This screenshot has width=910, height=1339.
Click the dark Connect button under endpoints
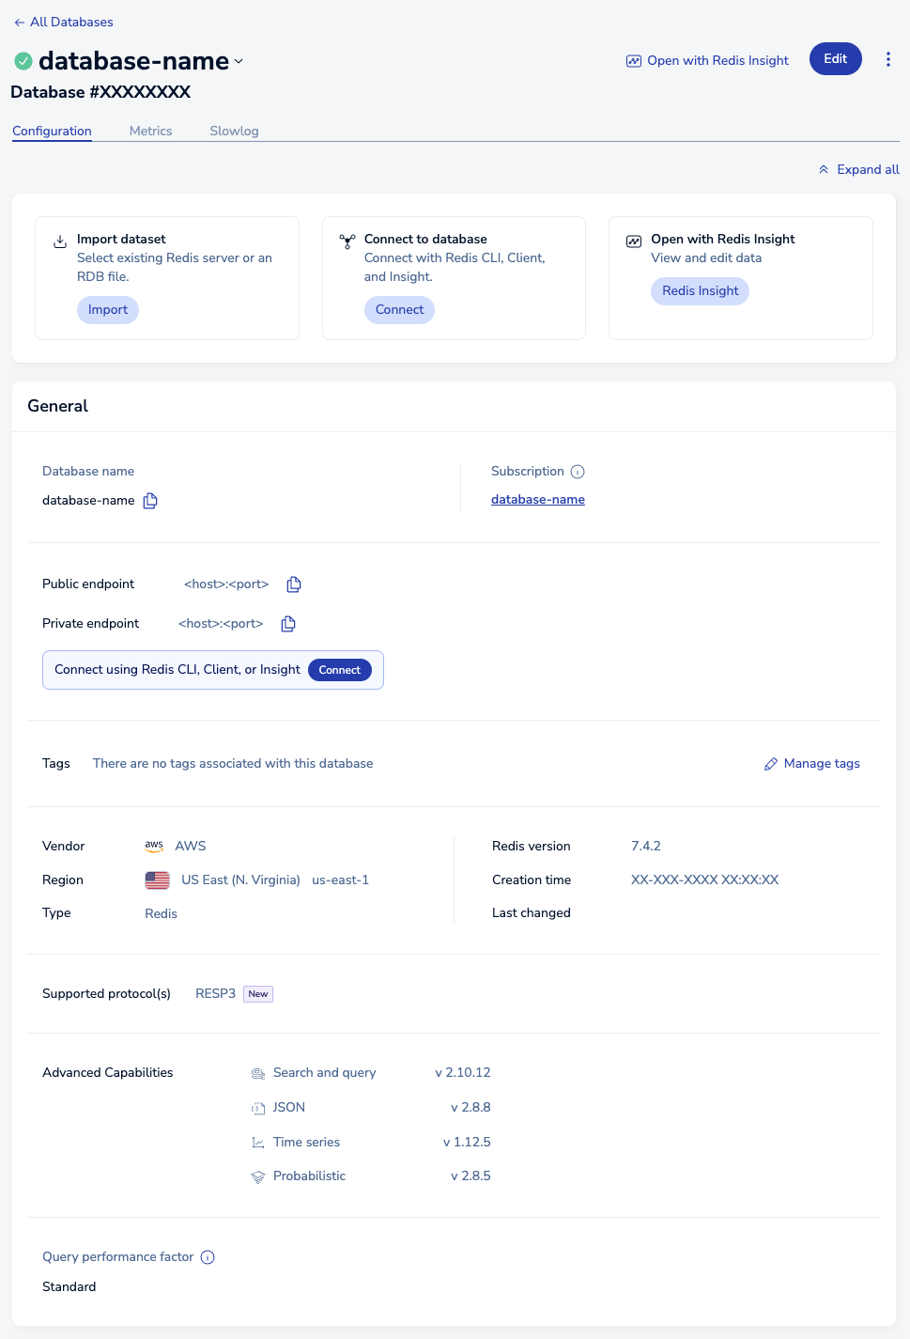(x=340, y=670)
